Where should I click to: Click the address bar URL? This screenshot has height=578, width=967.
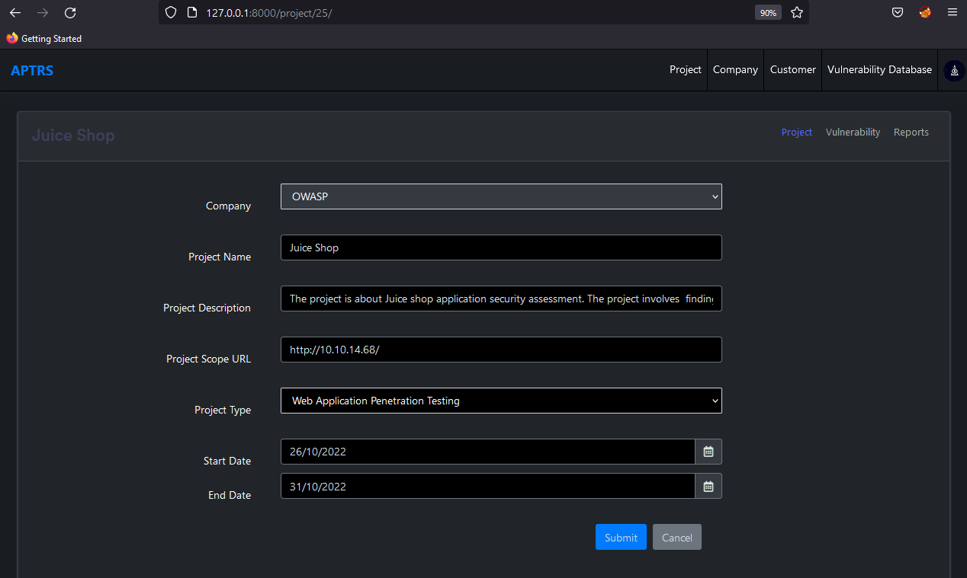pos(269,12)
